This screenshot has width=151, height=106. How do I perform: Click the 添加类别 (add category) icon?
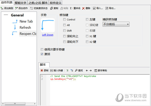[x=2, y=8]
